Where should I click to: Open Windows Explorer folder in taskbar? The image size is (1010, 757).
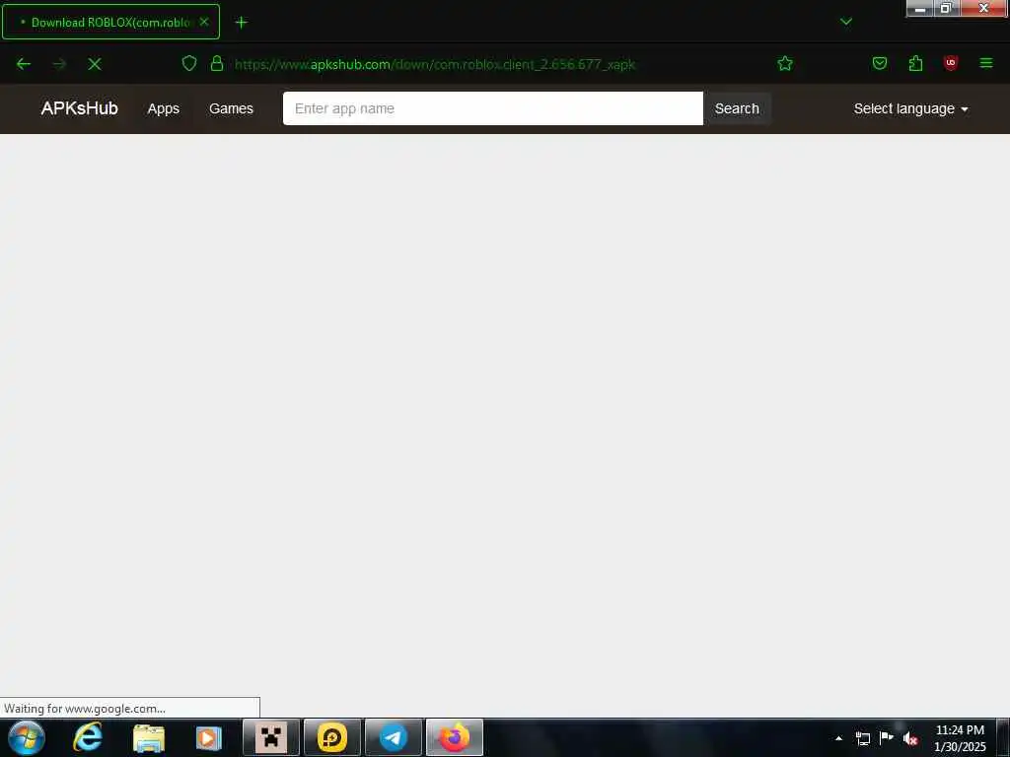(149, 737)
